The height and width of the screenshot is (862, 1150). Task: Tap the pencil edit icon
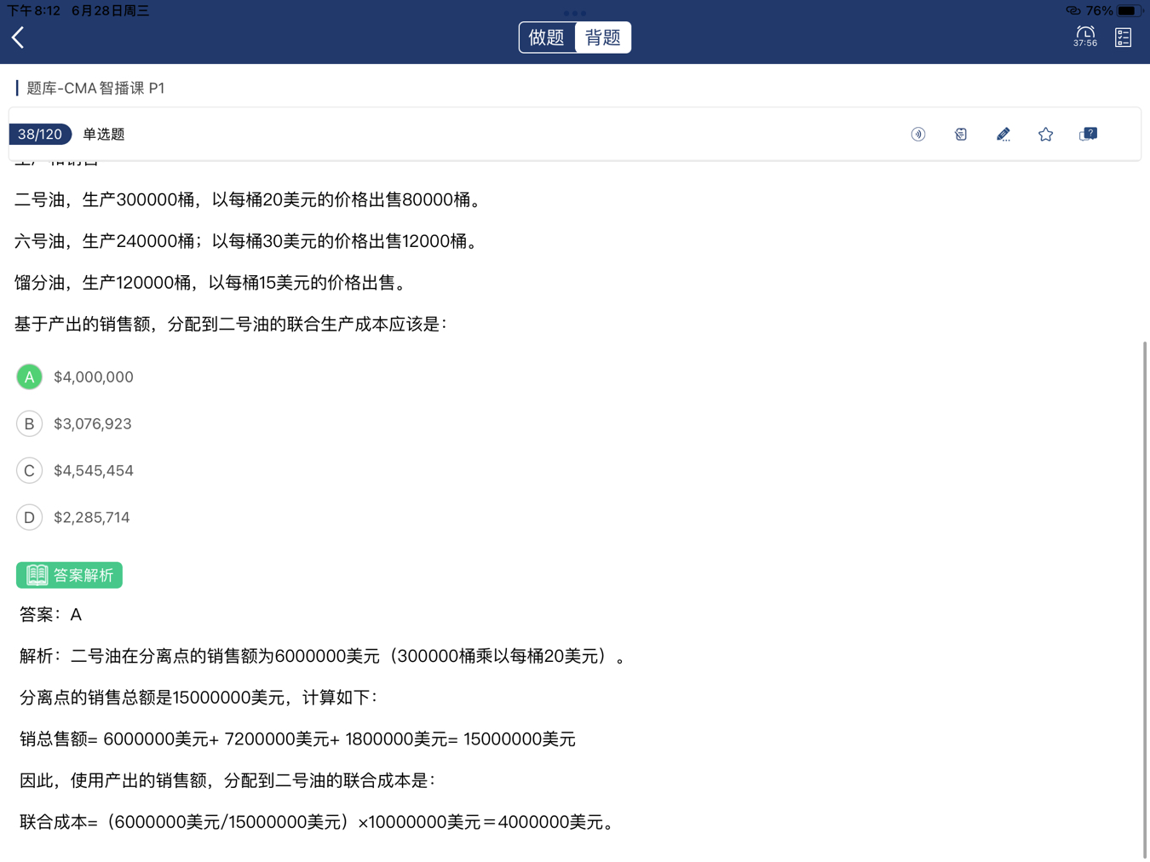point(1003,135)
